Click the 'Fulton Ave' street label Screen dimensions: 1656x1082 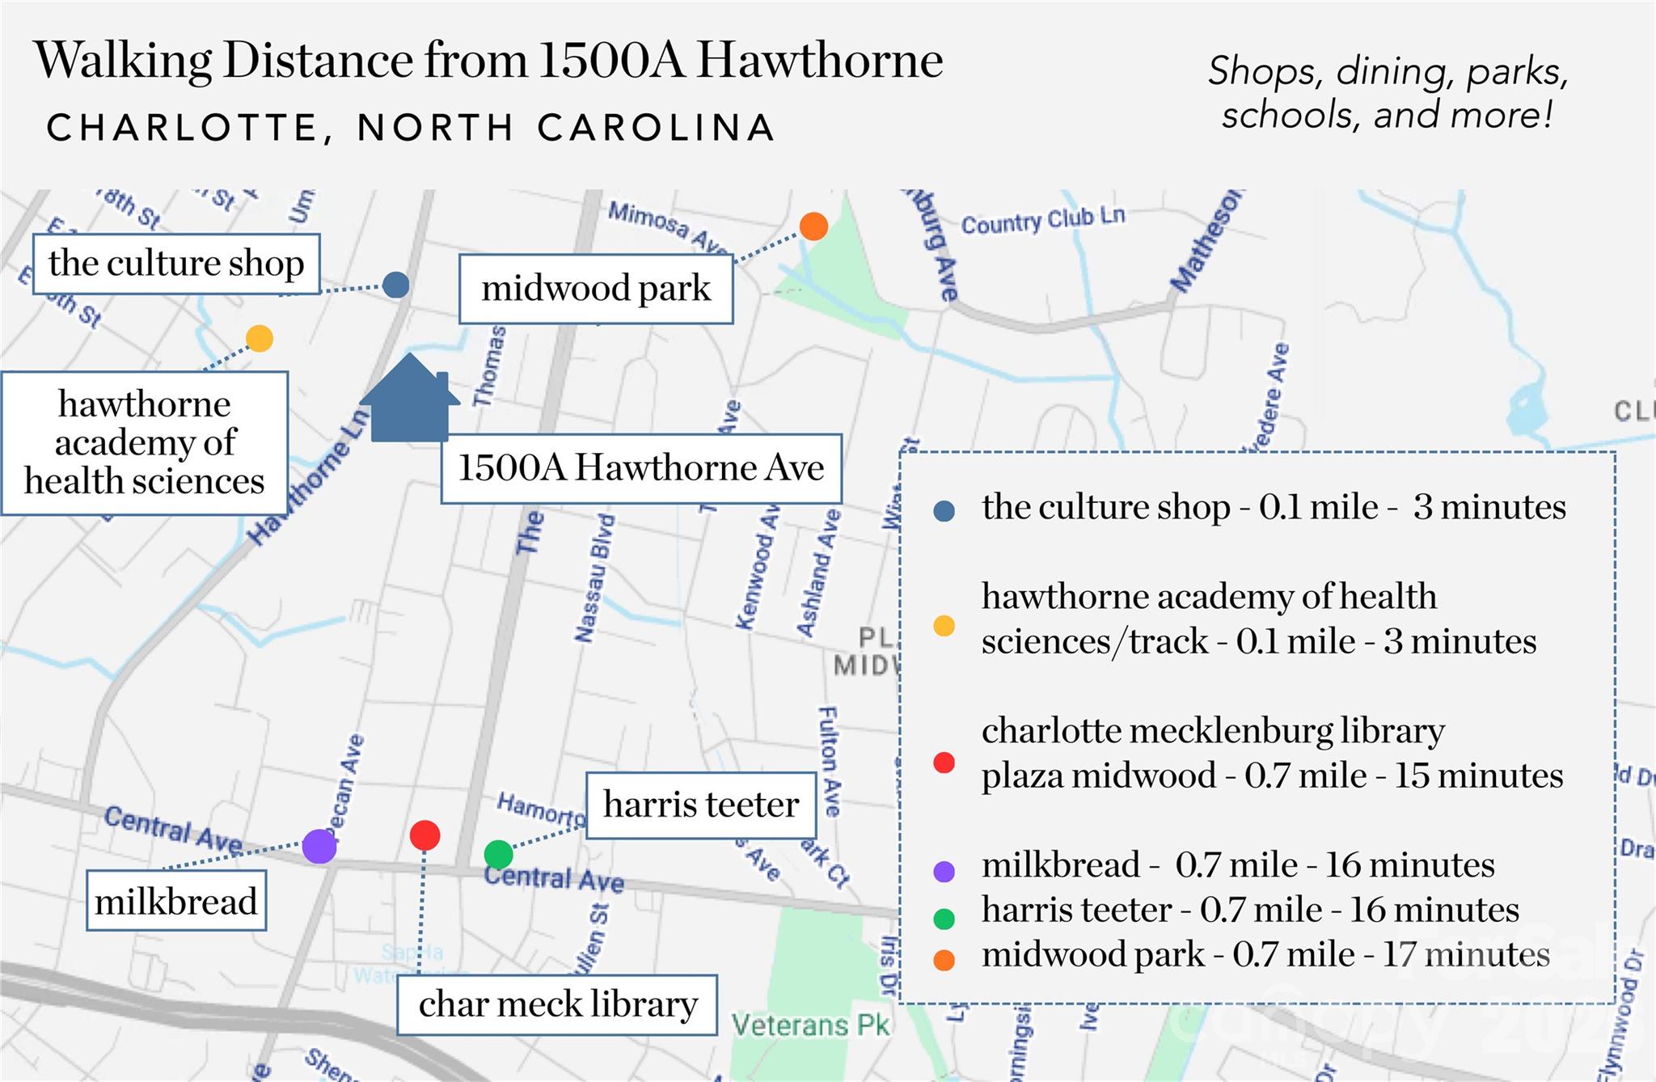point(830,761)
